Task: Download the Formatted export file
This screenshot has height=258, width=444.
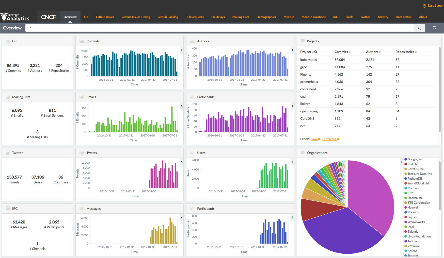Action: tap(331, 139)
